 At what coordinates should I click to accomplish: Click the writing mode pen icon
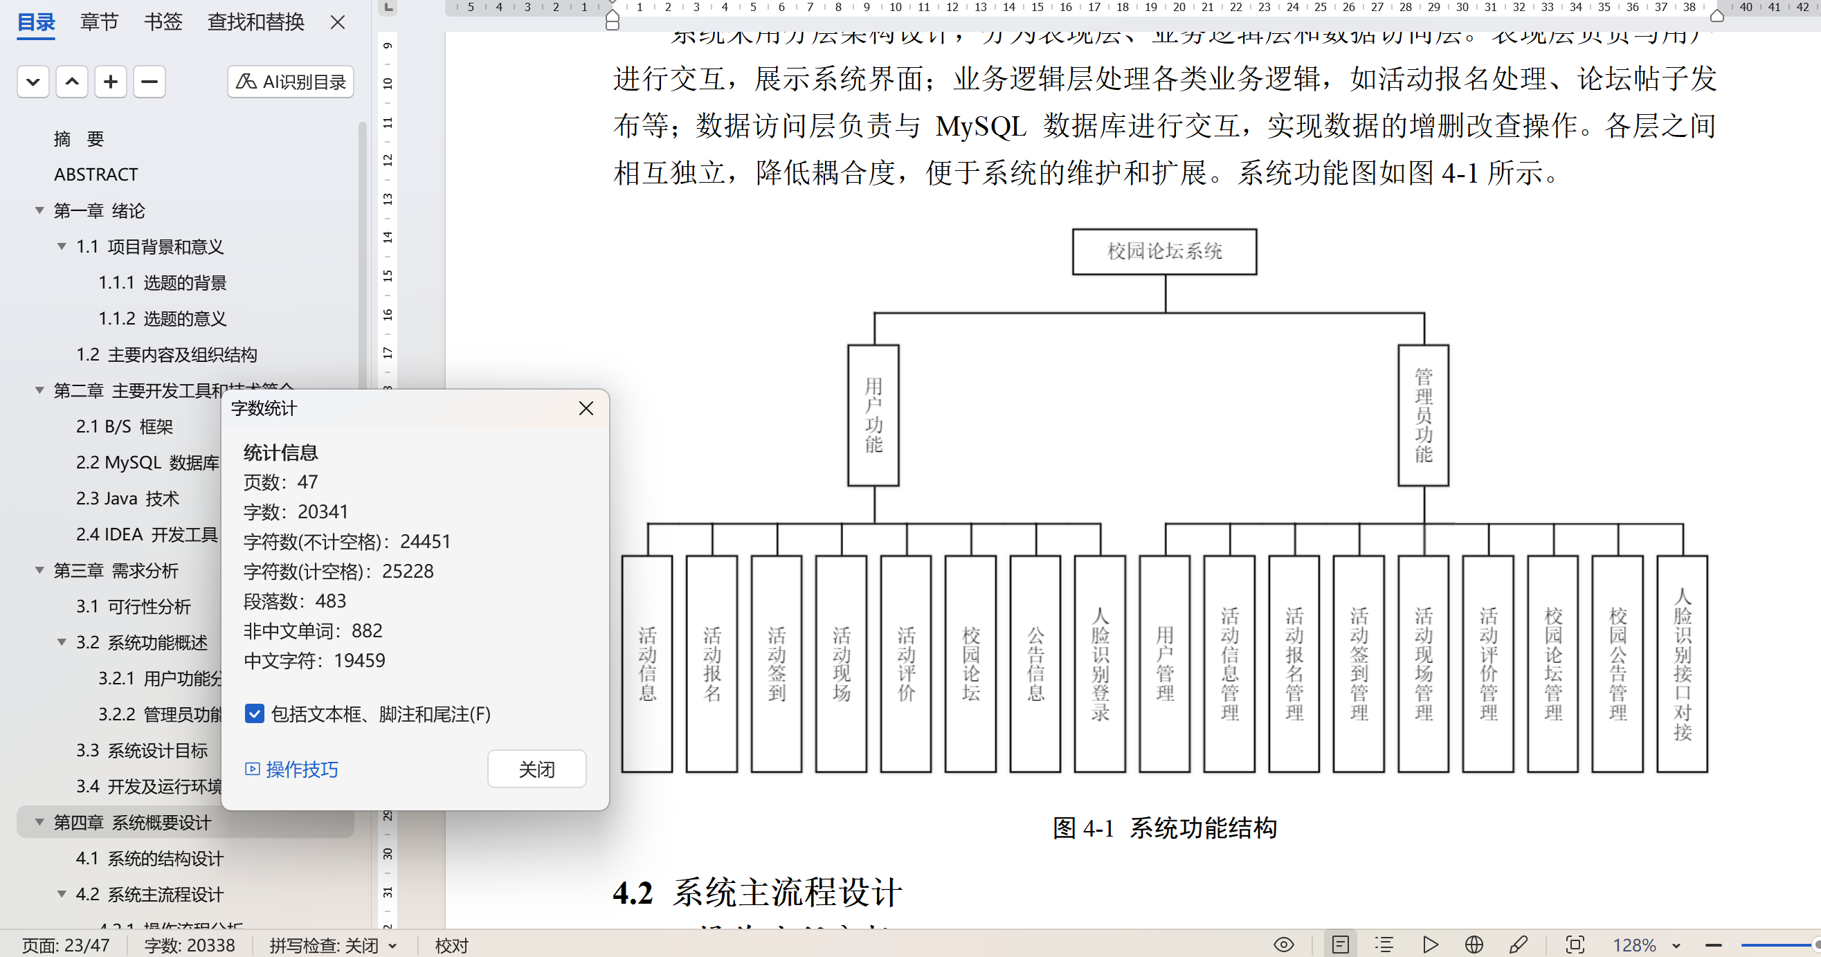click(x=1519, y=945)
